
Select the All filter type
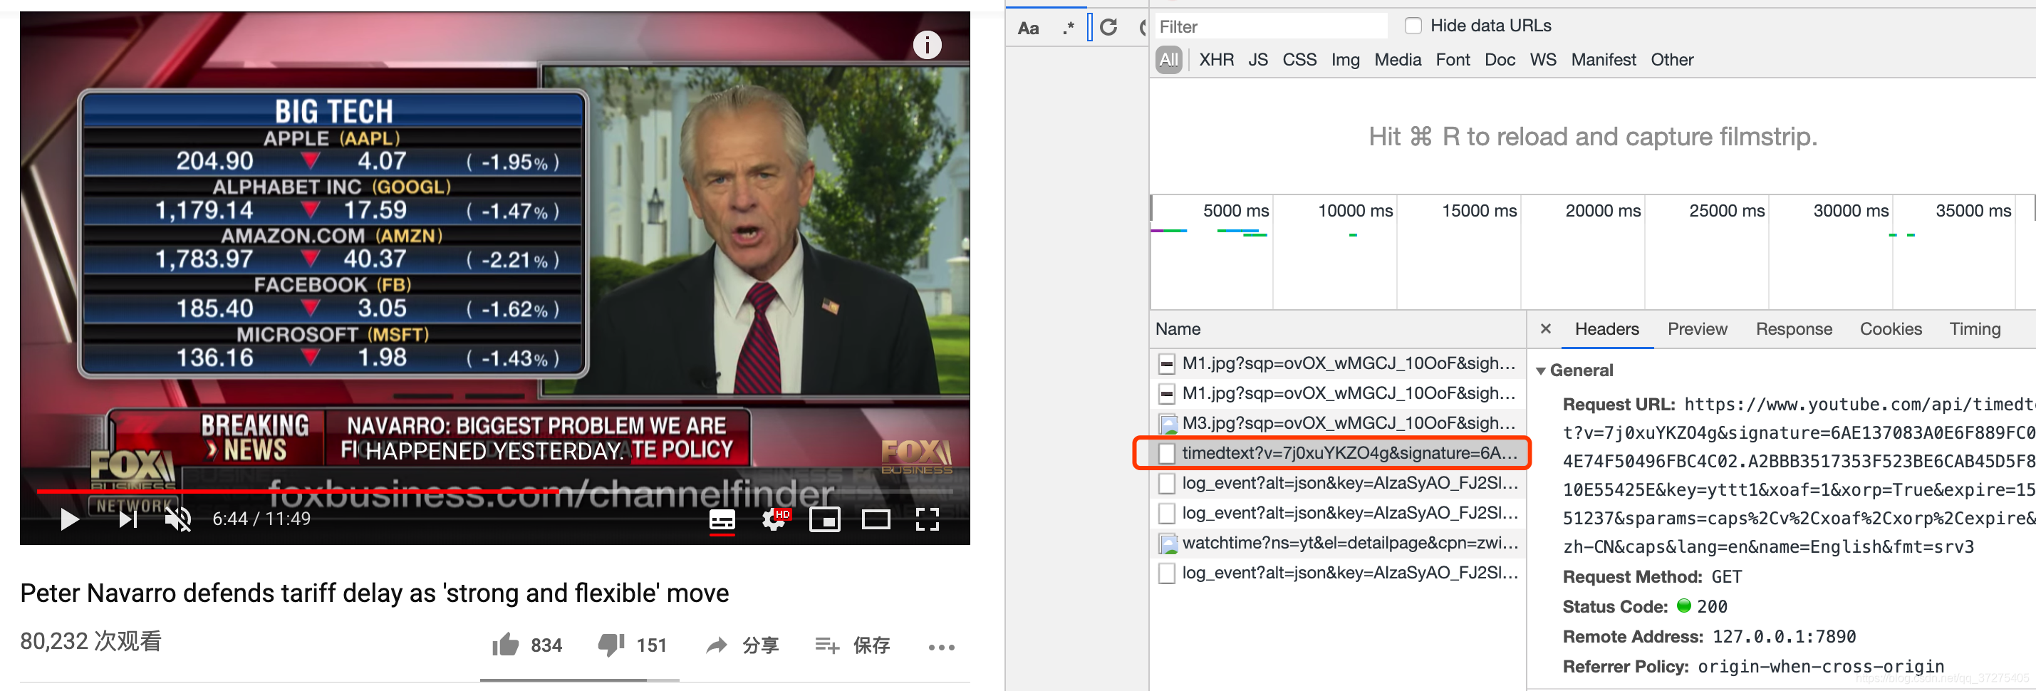point(1169,60)
